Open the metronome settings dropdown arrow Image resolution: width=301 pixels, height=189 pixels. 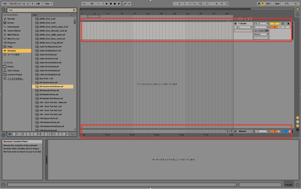pos(42,4)
